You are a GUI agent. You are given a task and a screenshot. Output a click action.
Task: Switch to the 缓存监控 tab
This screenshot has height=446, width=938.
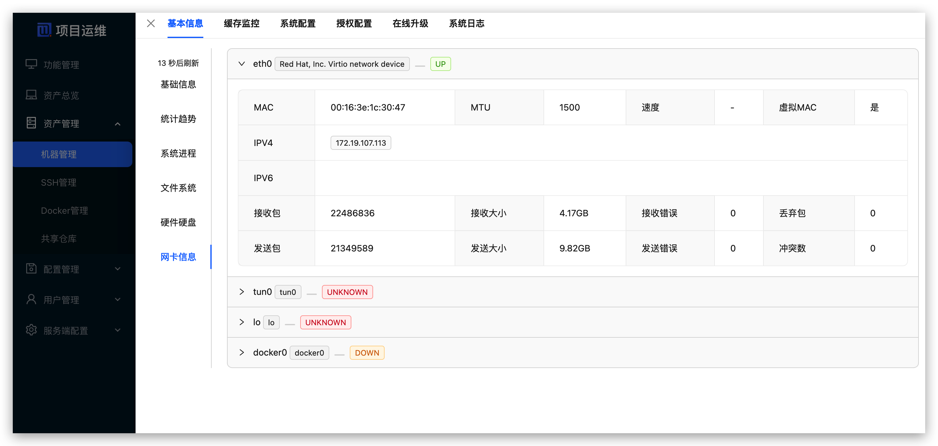241,24
